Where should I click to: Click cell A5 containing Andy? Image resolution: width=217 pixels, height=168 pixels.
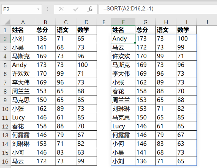[23, 65]
